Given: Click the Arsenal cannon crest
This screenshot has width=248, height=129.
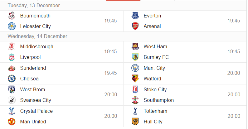Looking at the screenshot, I should [x=135, y=26].
